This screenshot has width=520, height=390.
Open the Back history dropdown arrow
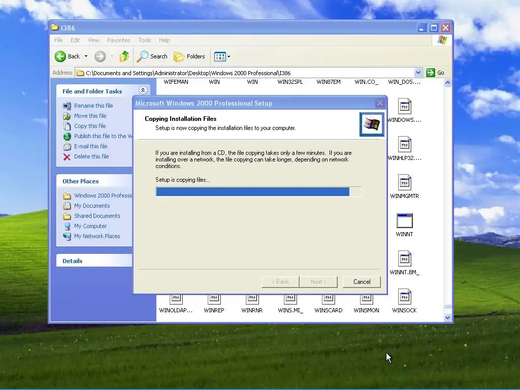click(x=86, y=56)
